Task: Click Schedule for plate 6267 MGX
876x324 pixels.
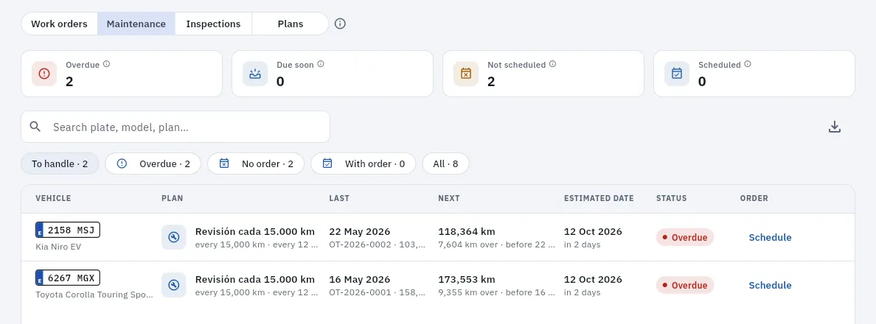Action: (x=770, y=285)
